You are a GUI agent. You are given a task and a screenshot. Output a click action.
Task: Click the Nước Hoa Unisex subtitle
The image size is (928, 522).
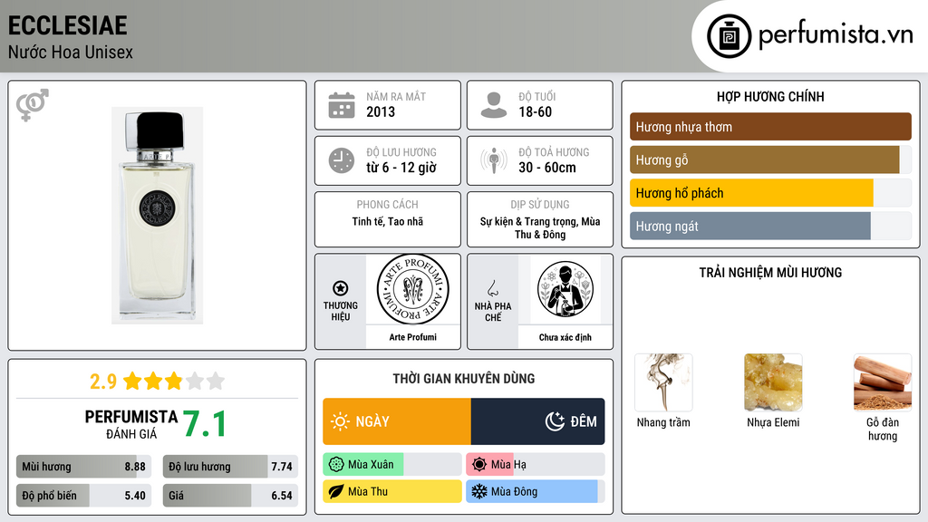click(71, 52)
